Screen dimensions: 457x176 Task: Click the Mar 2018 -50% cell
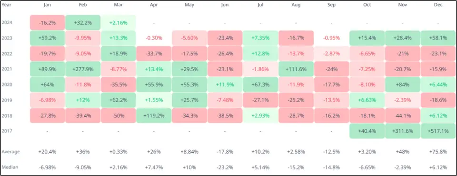click(x=118, y=116)
